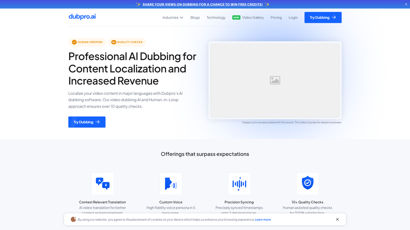410x230 pixels.
Task: Click the right sparkle icon in banner
Action: [x=267, y=4]
